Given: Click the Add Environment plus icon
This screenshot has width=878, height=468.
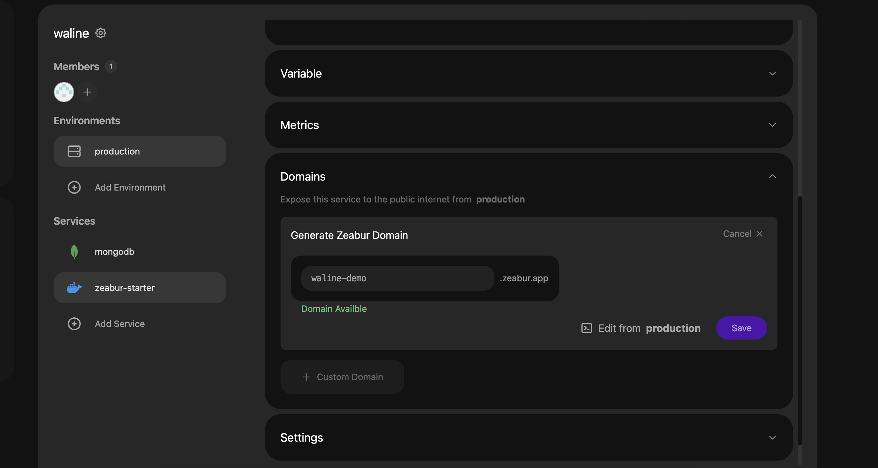Looking at the screenshot, I should pos(74,187).
